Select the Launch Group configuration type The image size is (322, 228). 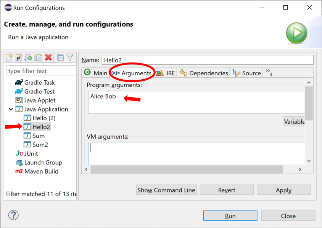(x=39, y=163)
